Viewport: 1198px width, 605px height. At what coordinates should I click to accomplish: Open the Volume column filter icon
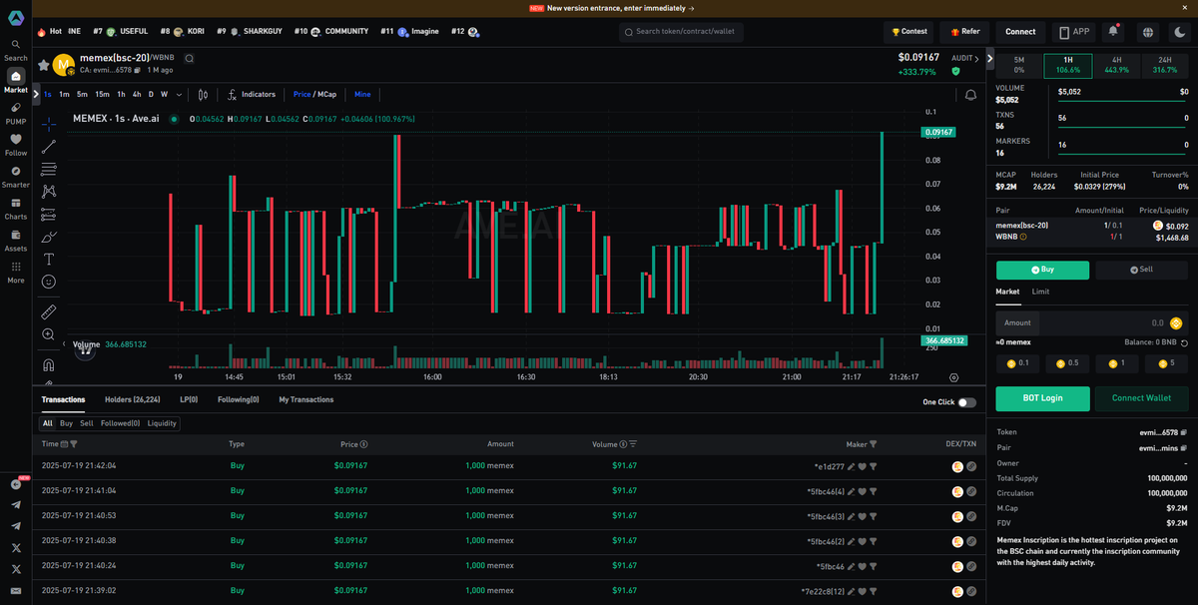coord(633,444)
